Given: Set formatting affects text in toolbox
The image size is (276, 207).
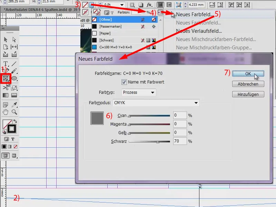Looking at the screenshot, I should coord(13,139).
